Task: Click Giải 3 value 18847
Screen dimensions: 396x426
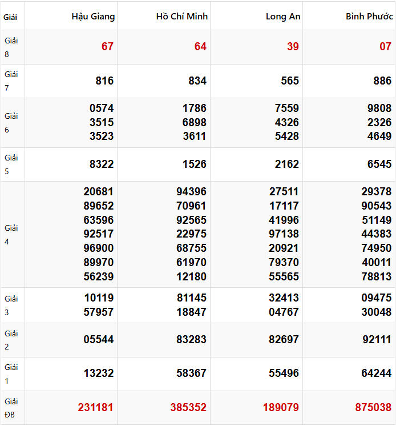Action: click(191, 312)
